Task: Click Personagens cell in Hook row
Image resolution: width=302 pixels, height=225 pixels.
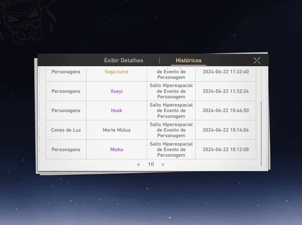Action: pos(66,111)
